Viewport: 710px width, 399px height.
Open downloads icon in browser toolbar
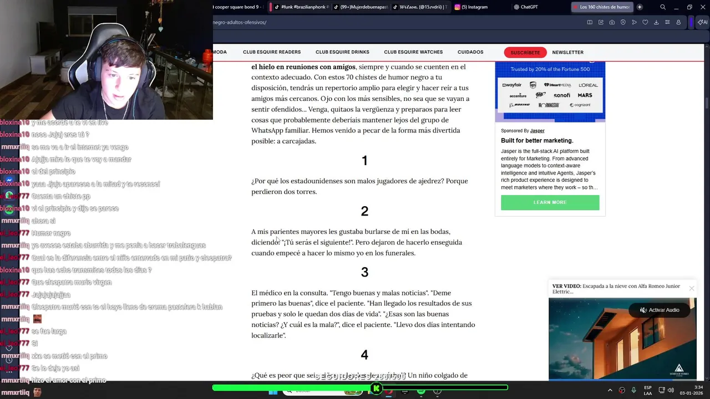point(656,22)
